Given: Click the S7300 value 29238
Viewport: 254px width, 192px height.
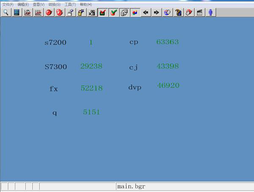Looking at the screenshot, I should click(91, 66).
